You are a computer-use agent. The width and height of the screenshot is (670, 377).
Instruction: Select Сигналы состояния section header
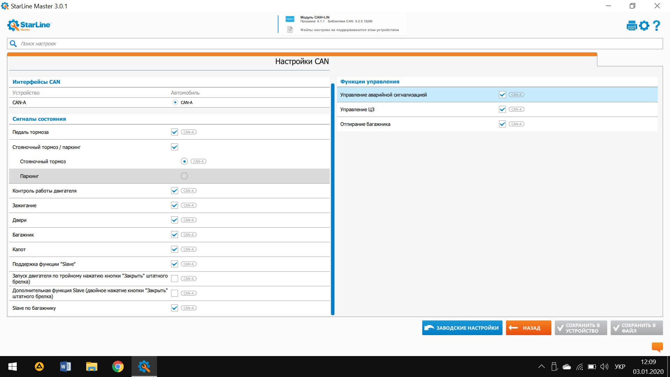click(39, 119)
